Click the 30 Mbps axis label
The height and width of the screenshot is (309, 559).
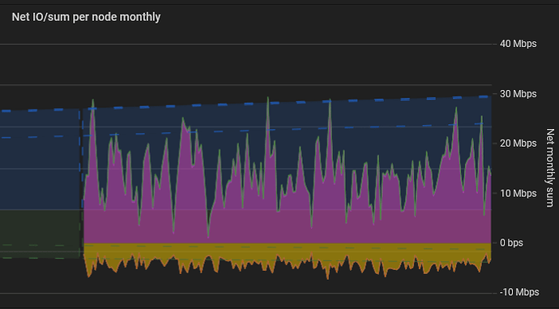tap(518, 94)
